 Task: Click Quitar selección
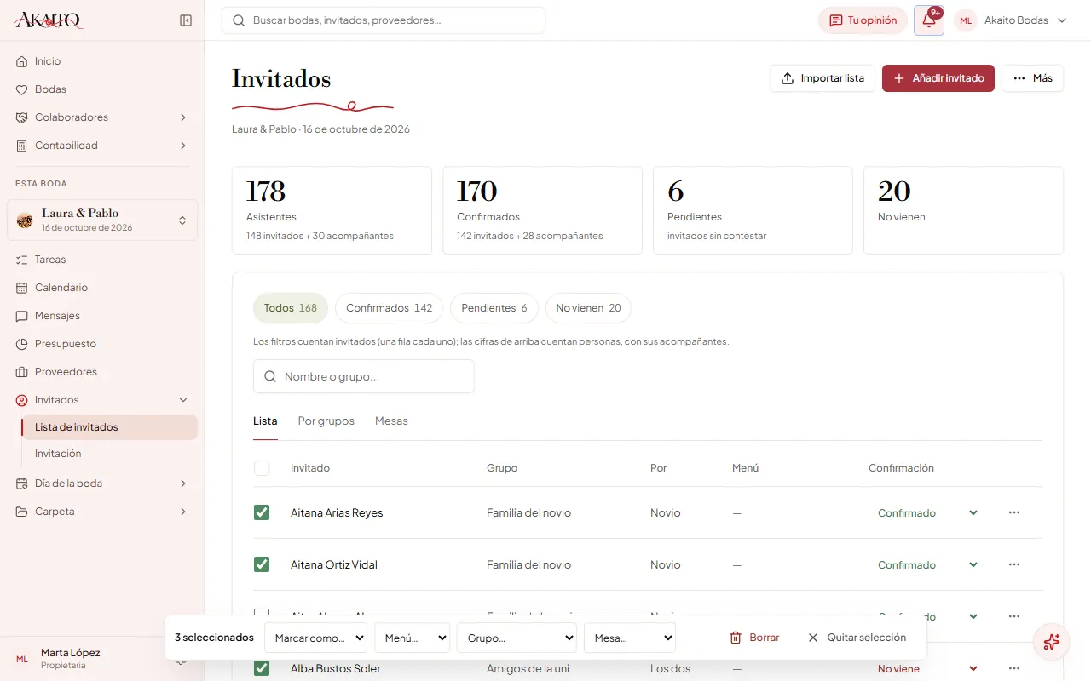(857, 638)
